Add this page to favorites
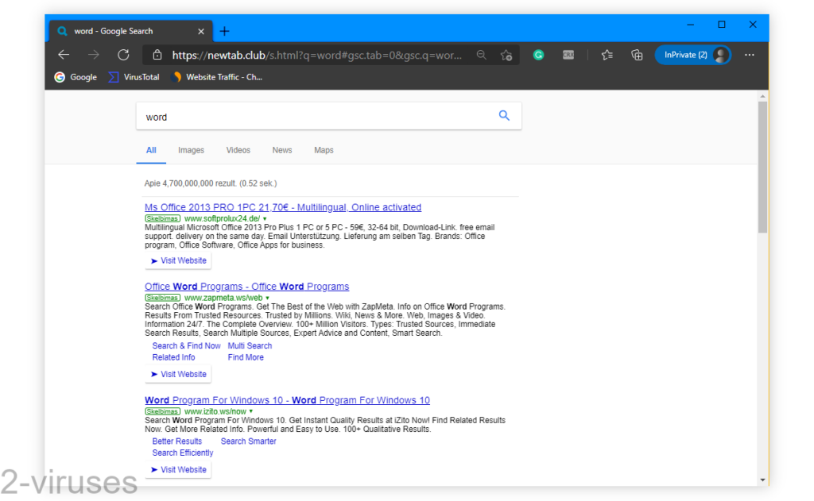Image resolution: width=814 pixels, height=501 pixels. (x=506, y=55)
